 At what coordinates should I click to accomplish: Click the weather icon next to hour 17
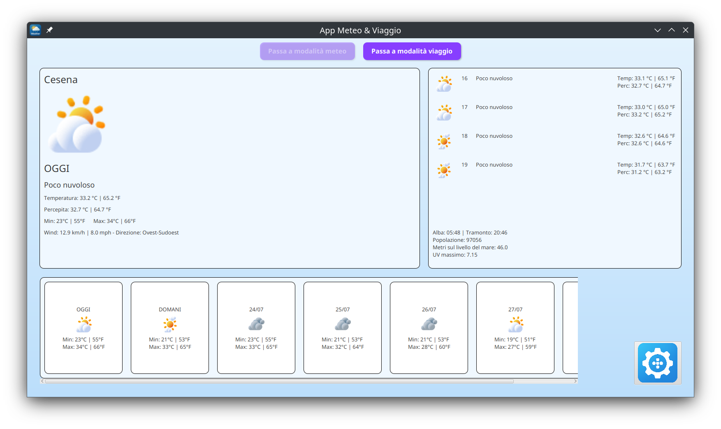[x=444, y=112]
